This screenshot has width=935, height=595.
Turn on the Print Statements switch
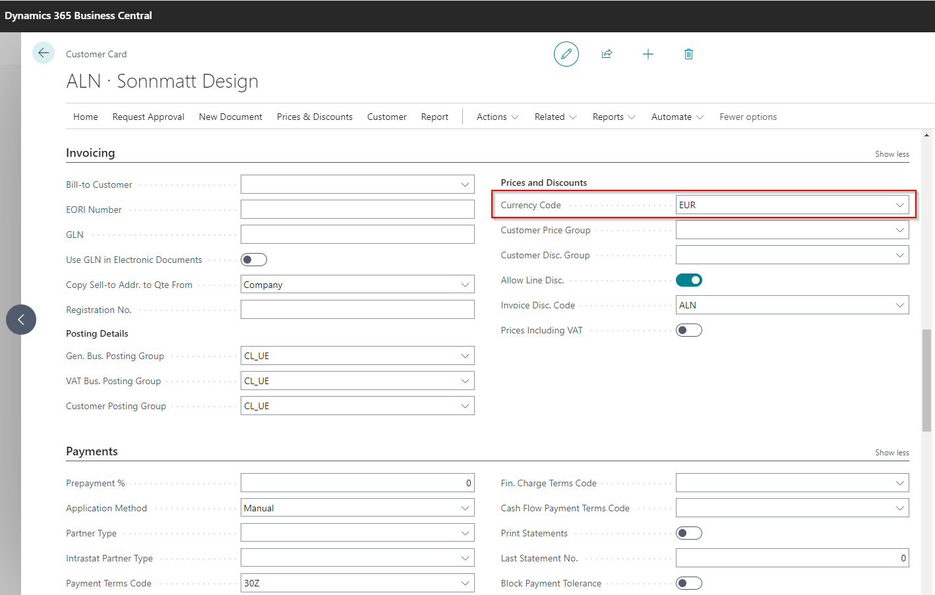click(689, 533)
